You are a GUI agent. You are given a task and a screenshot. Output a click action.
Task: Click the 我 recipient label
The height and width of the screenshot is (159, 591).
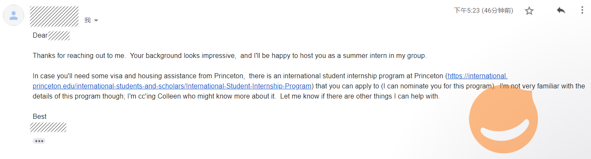[87, 20]
